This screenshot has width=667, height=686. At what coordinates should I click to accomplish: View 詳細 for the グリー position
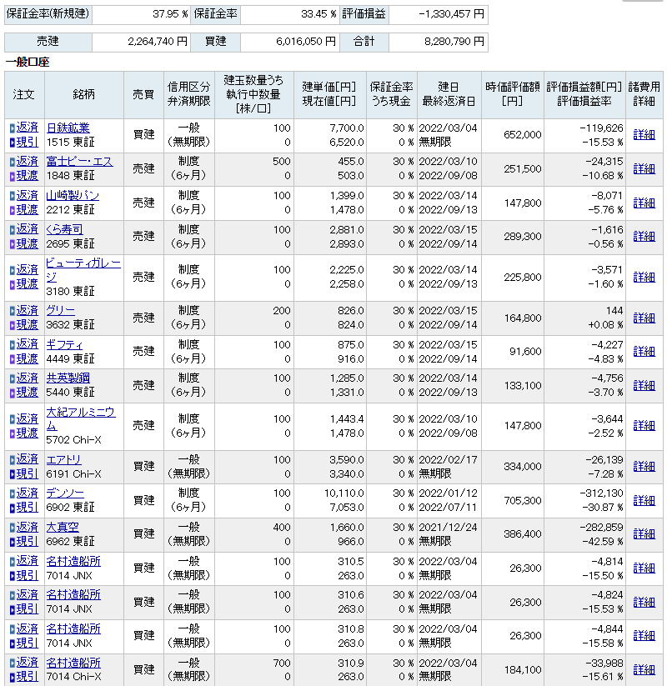(x=644, y=318)
